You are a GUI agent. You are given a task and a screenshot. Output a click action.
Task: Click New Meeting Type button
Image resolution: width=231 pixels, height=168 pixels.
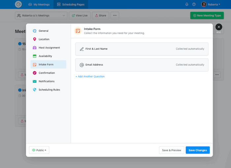(x=207, y=15)
